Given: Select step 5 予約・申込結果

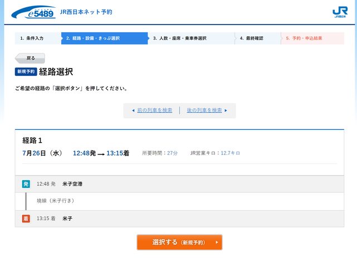Looking at the screenshot, I should click(304, 38).
